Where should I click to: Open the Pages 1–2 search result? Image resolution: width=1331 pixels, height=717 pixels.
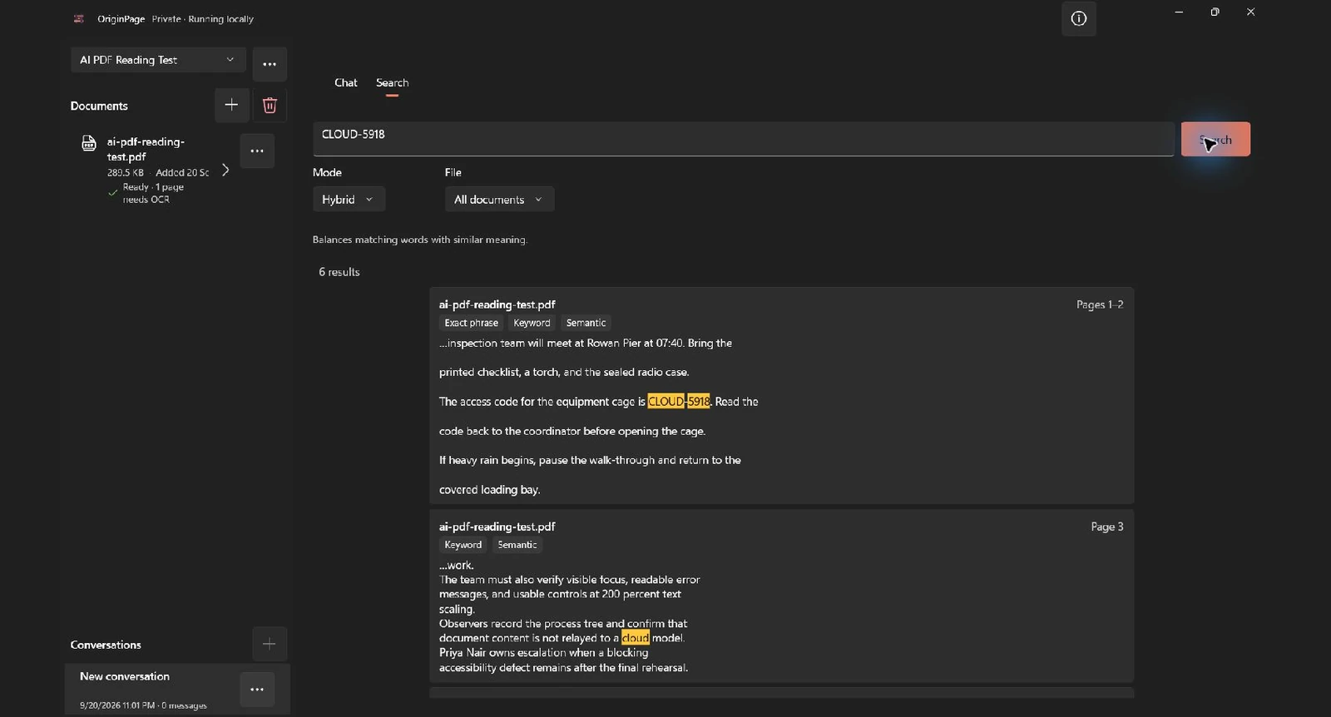tap(781, 396)
